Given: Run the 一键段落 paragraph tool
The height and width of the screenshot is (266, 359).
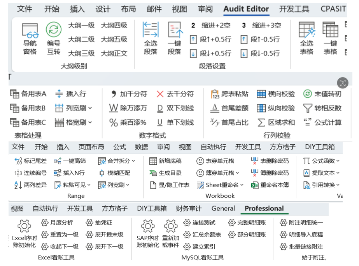Looking at the screenshot, I should point(175,39).
